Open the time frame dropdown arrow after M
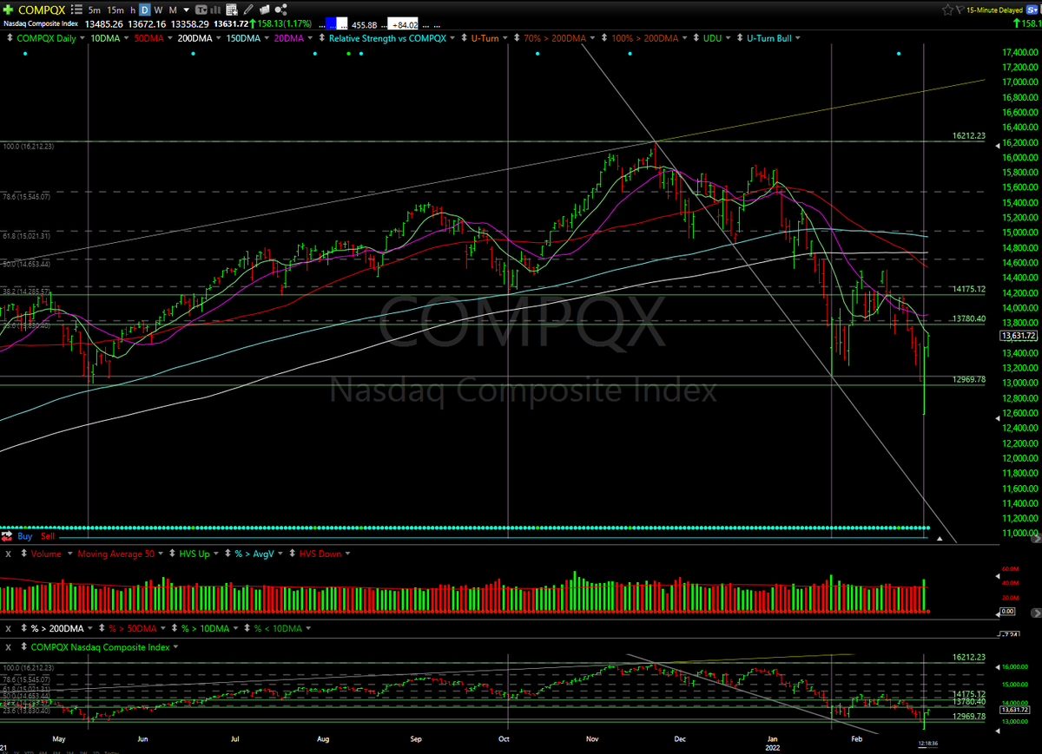The width and height of the screenshot is (1042, 754). tap(187, 10)
